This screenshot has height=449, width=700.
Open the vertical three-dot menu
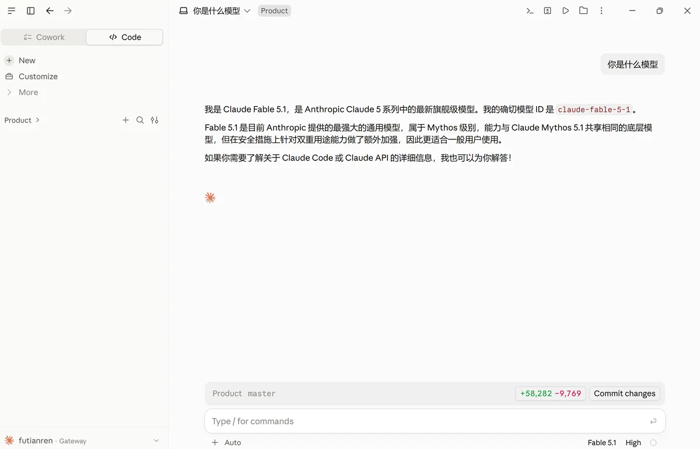(601, 10)
